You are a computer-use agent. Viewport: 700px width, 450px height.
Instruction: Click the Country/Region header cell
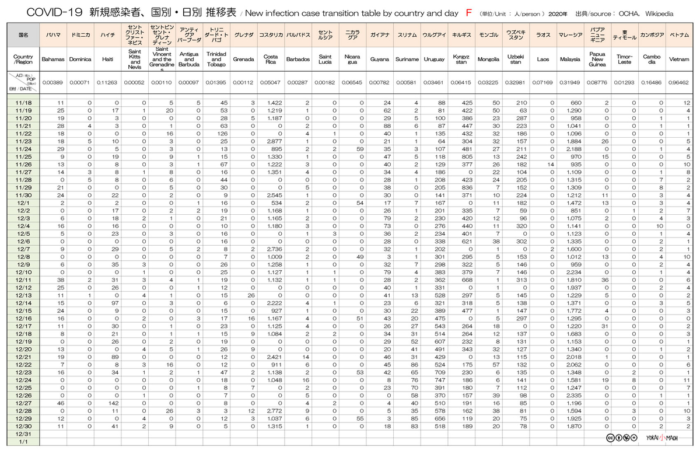pos(24,60)
